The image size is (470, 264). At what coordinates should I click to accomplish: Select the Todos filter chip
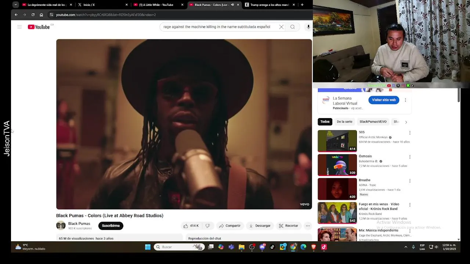(325, 122)
